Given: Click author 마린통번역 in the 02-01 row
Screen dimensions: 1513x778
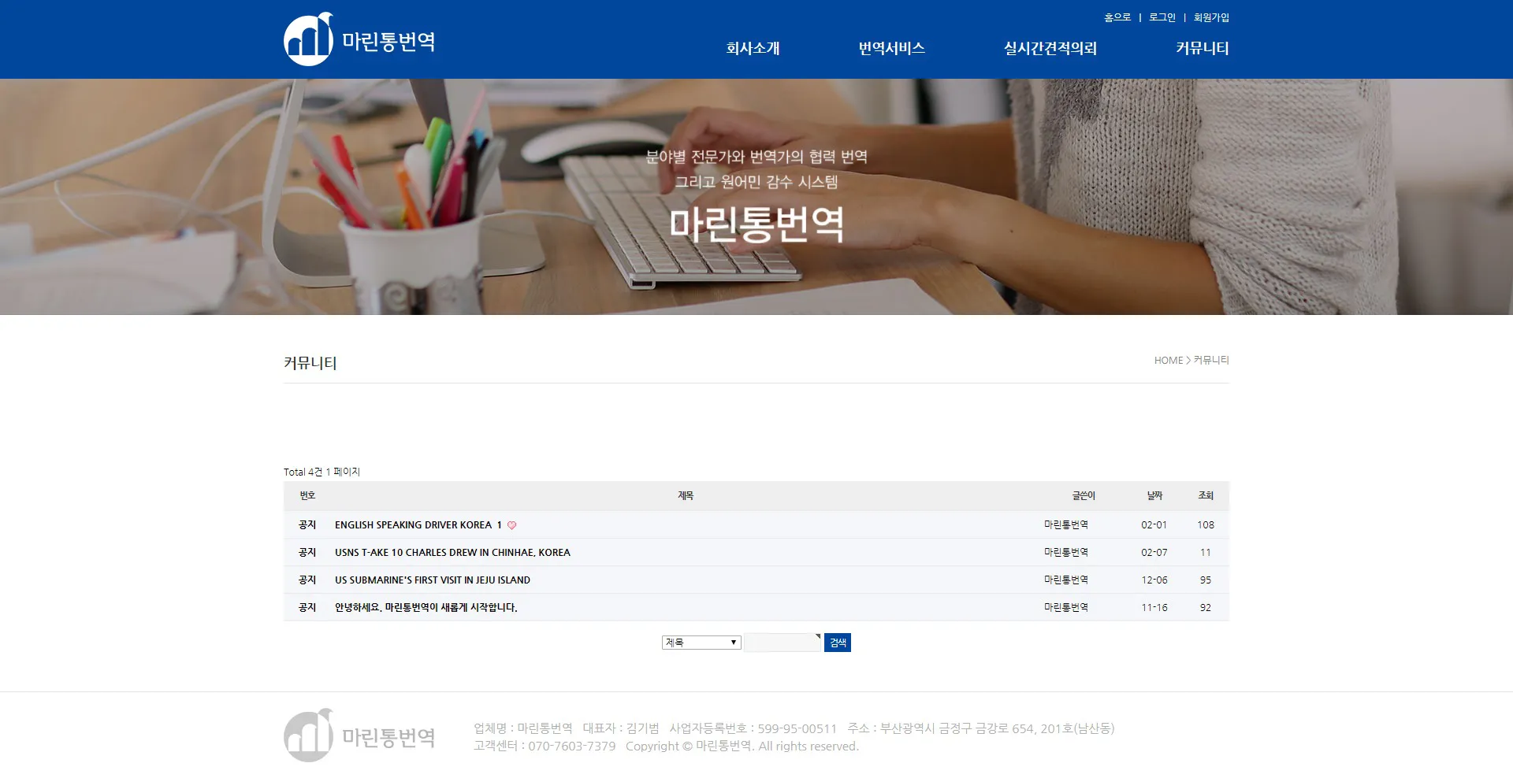Looking at the screenshot, I should (x=1066, y=525).
